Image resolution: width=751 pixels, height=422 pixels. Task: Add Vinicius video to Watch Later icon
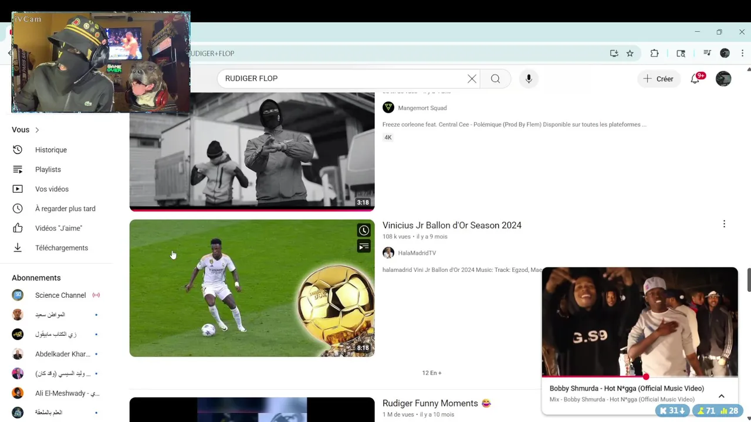click(x=364, y=230)
